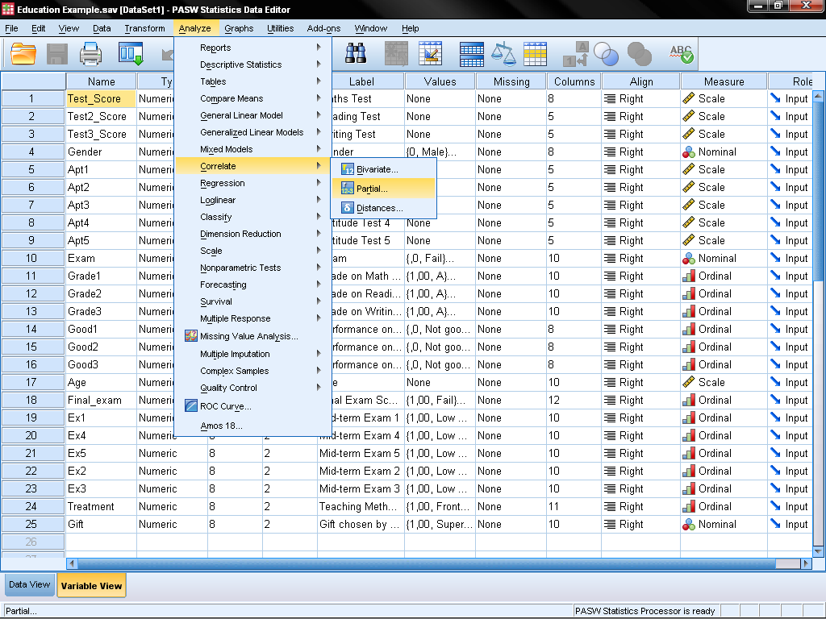Click the Weight Cases scales icon
Screen dimensions: 826x619
coord(503,54)
